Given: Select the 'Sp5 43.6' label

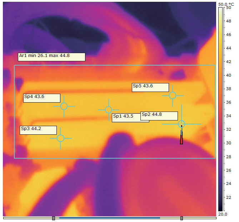Looking at the screenshot, I should click(150, 87).
